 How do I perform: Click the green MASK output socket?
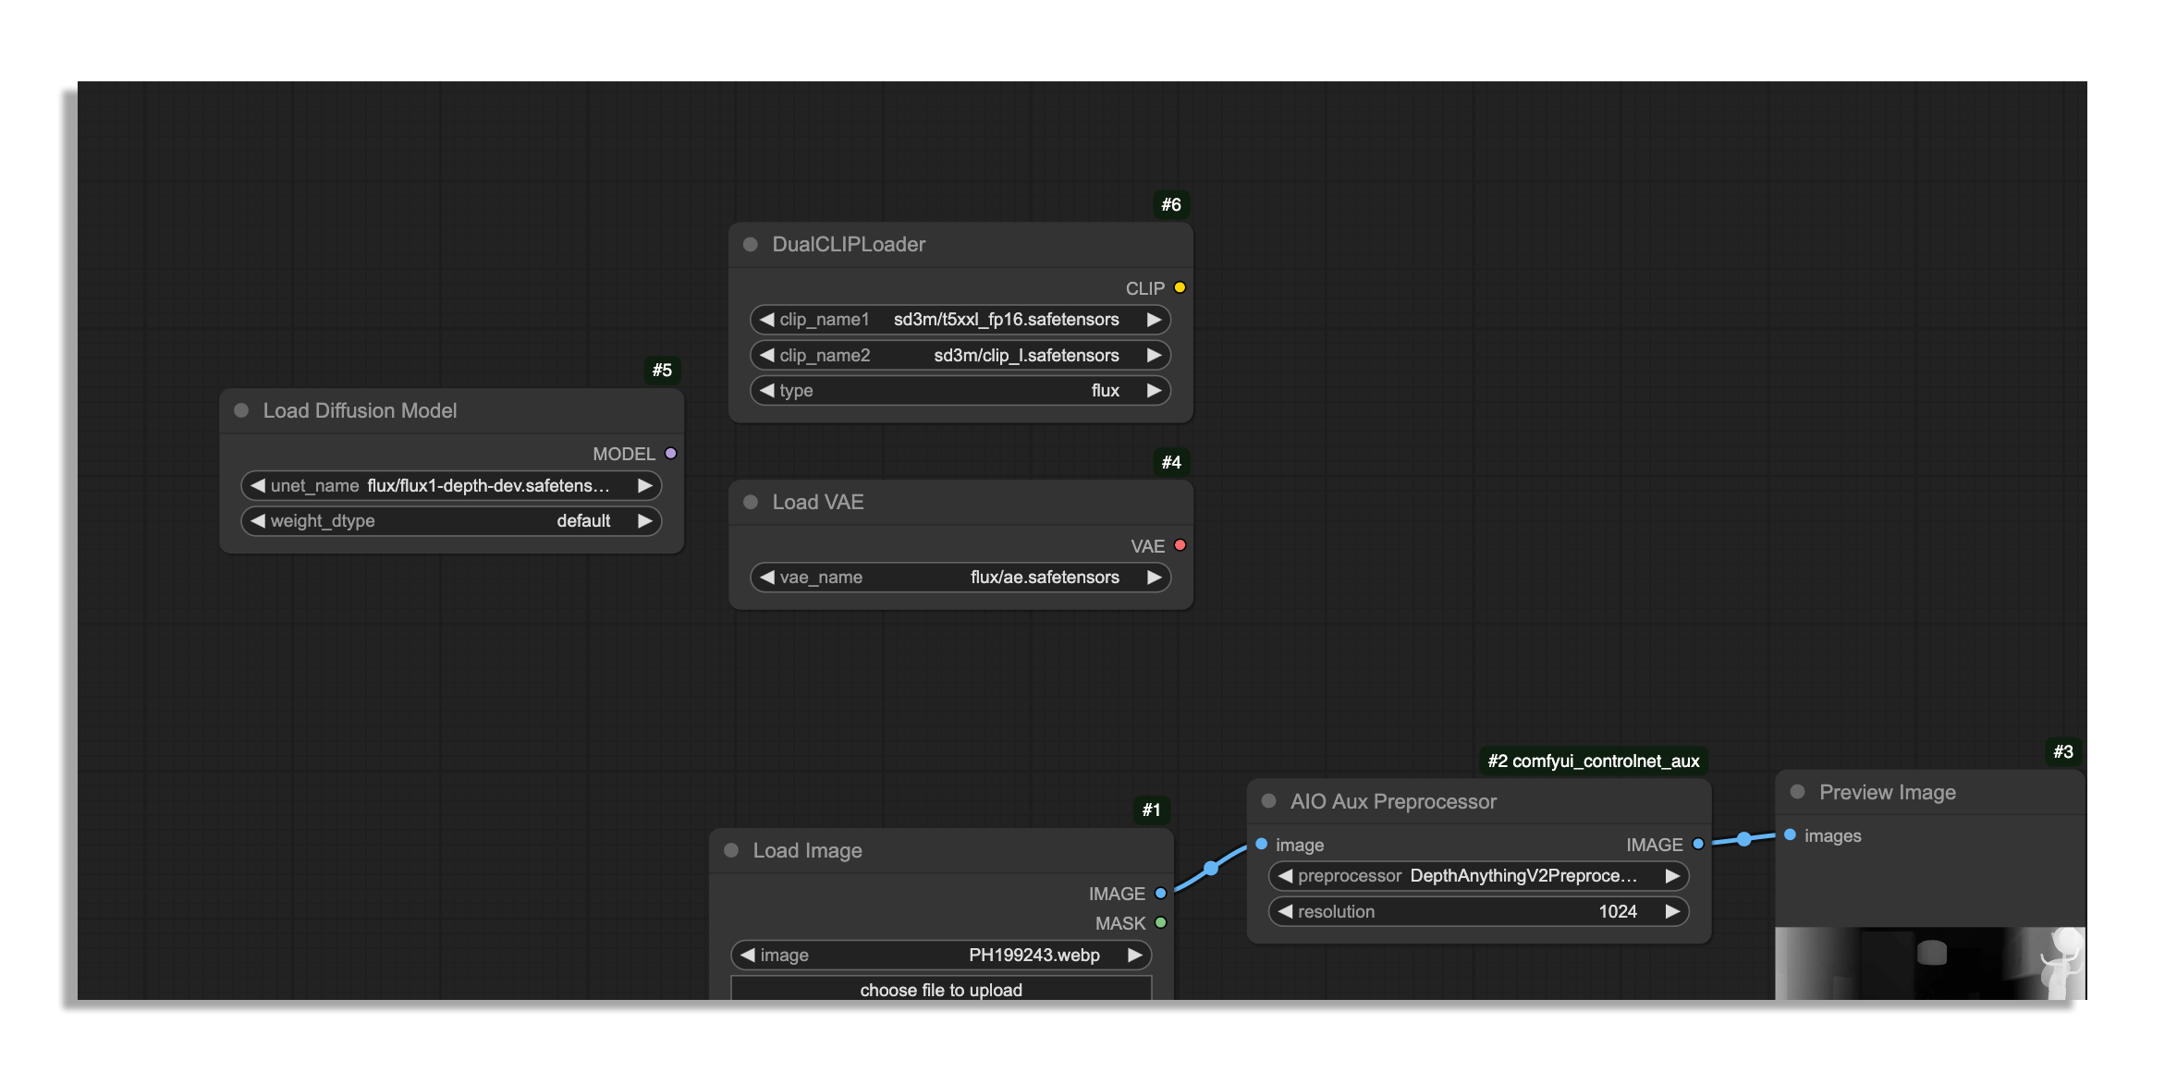pyautogui.click(x=1161, y=923)
